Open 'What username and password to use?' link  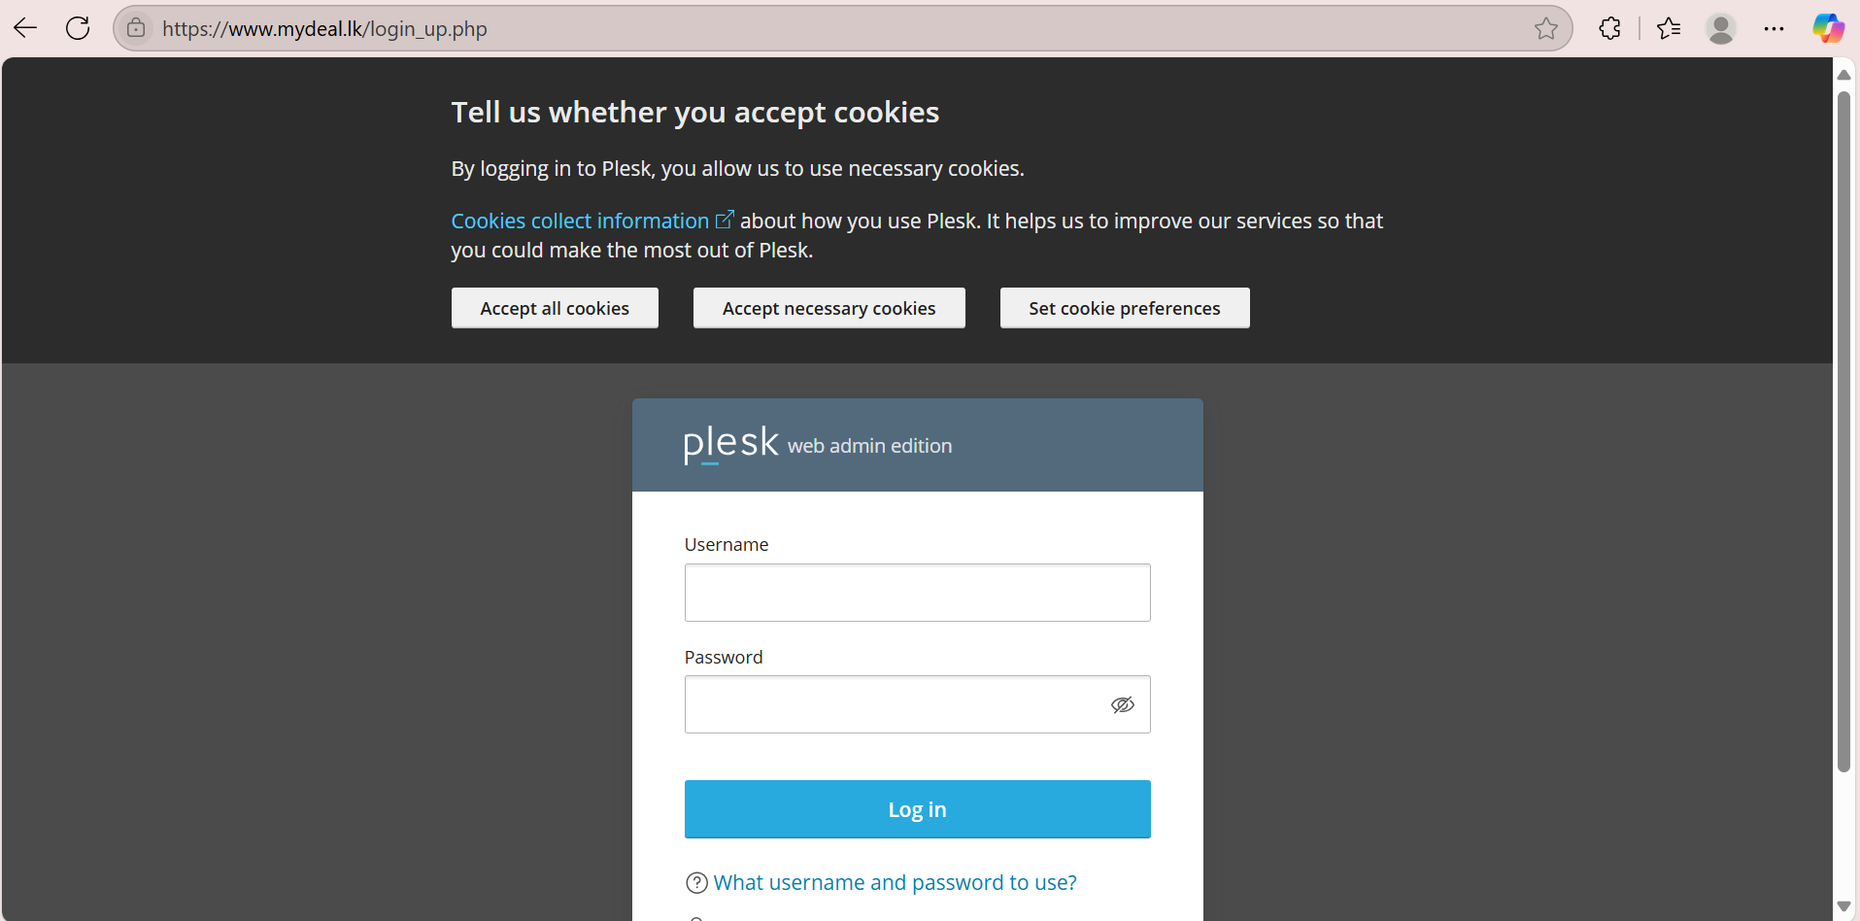coord(895,882)
